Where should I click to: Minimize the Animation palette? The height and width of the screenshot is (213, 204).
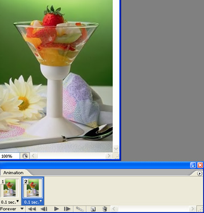[x=193, y=165]
